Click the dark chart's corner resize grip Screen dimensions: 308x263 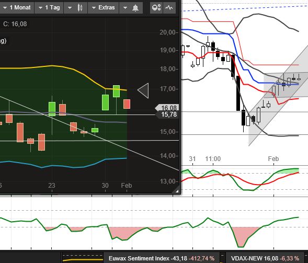click(176, 190)
